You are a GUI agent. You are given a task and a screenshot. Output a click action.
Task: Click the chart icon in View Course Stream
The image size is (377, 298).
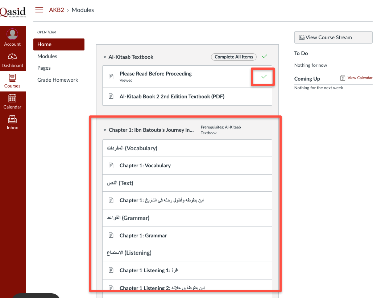click(302, 37)
